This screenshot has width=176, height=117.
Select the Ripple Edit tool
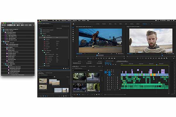tap(73, 32)
